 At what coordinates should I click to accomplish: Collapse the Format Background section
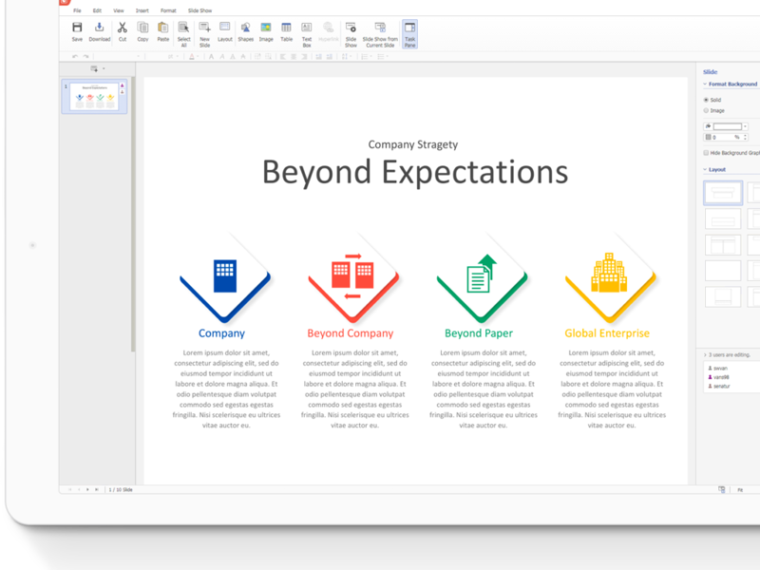click(x=704, y=85)
